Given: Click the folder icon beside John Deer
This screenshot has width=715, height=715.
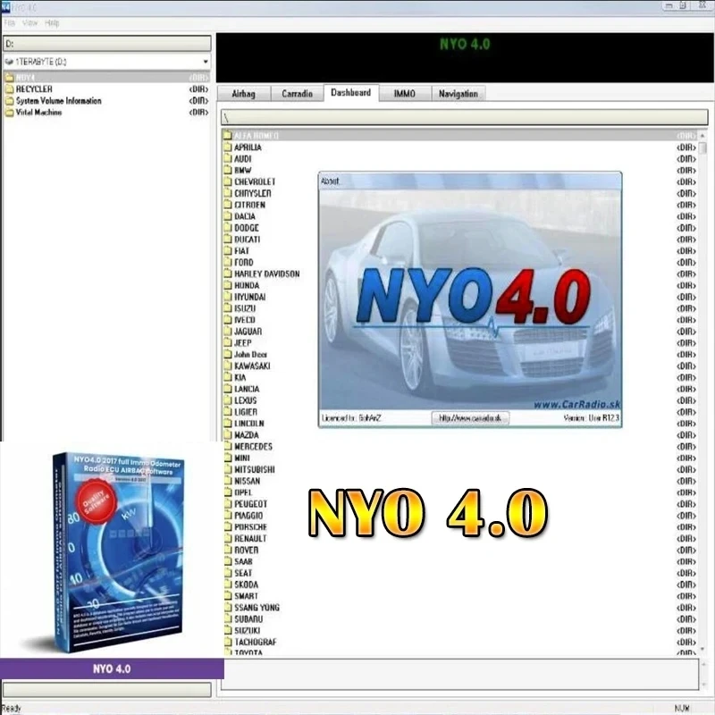Looking at the screenshot, I should (226, 354).
